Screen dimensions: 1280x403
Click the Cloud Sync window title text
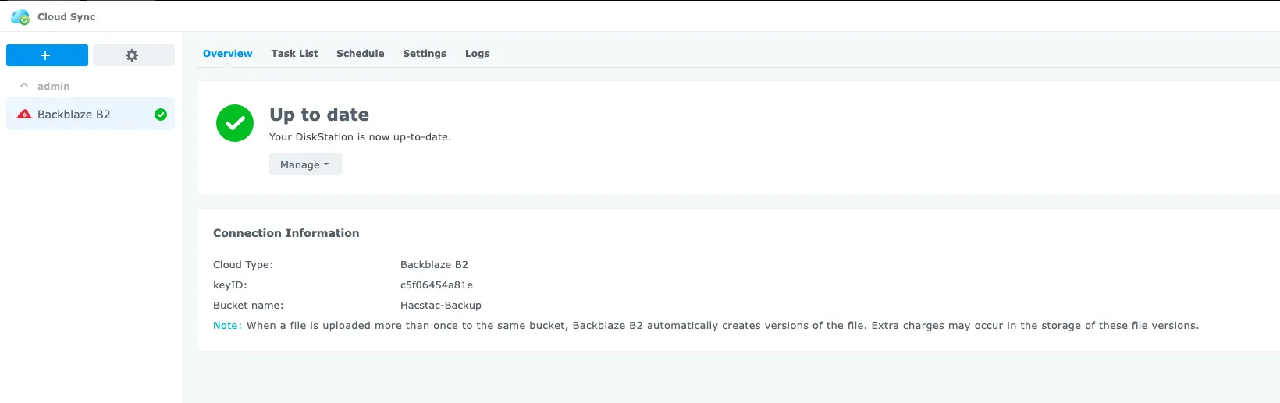66,16
